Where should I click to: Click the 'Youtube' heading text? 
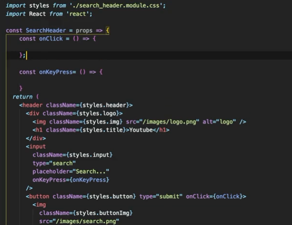(141, 130)
